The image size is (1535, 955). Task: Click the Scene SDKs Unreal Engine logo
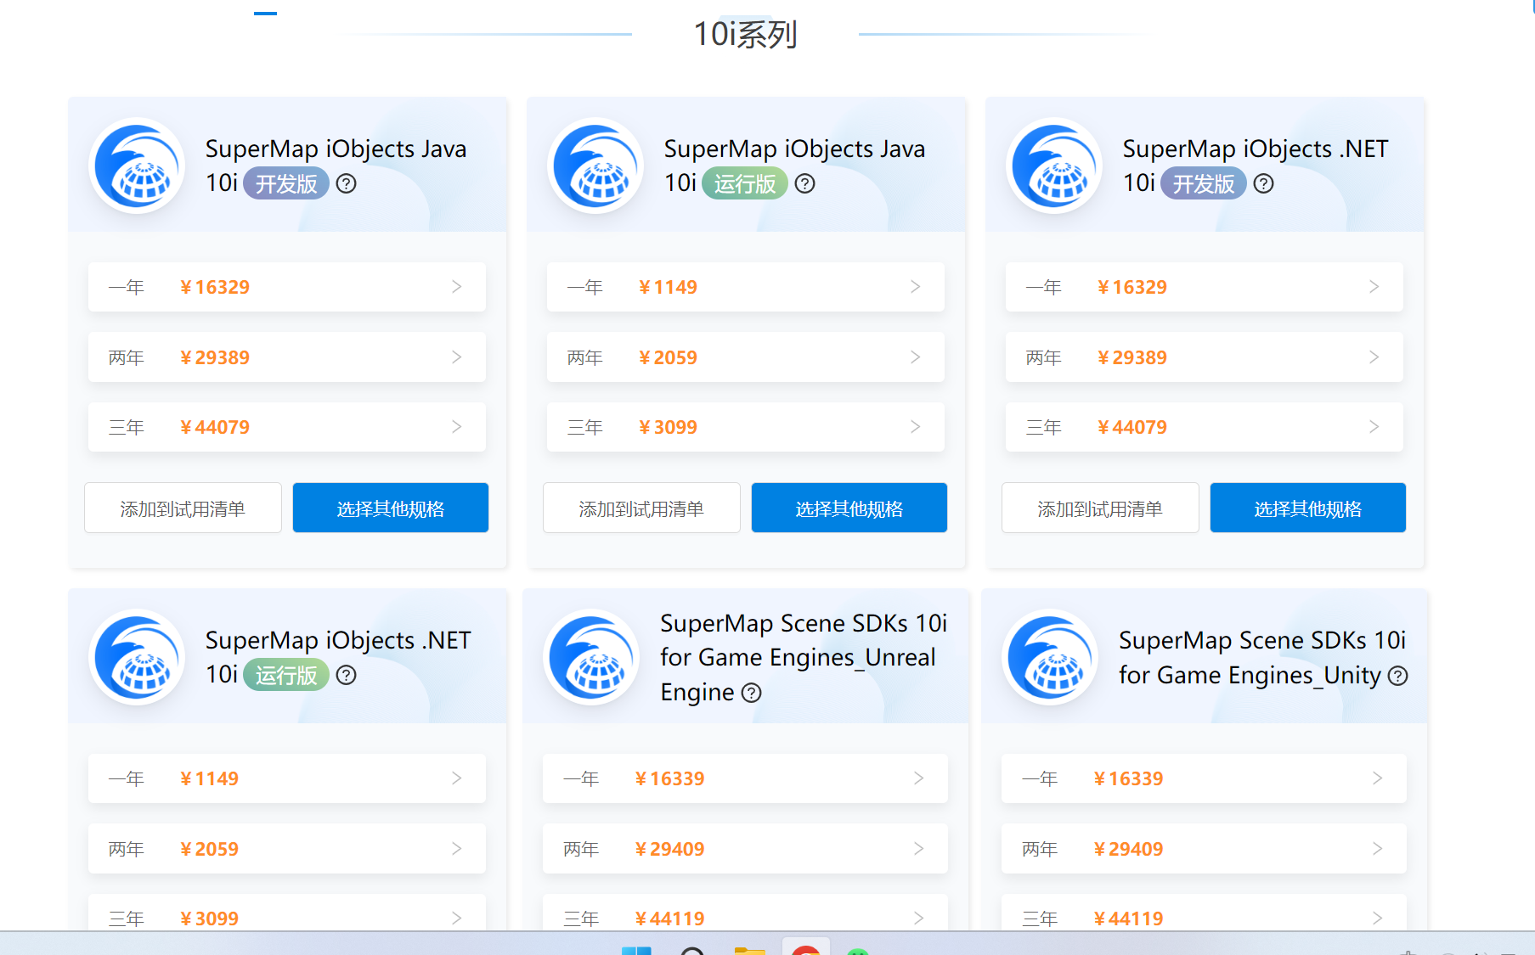click(592, 658)
